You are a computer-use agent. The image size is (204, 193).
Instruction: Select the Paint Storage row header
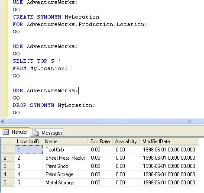pyautogui.click(x=8, y=174)
